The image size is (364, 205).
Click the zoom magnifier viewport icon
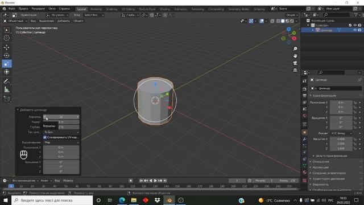295,48
